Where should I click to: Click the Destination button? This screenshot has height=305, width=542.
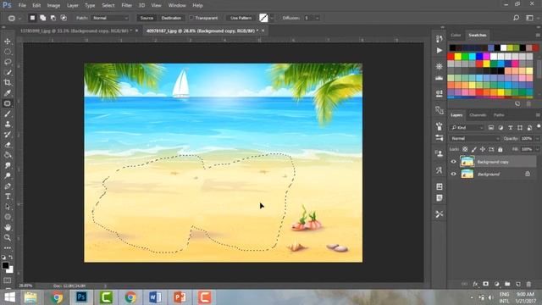(x=171, y=18)
